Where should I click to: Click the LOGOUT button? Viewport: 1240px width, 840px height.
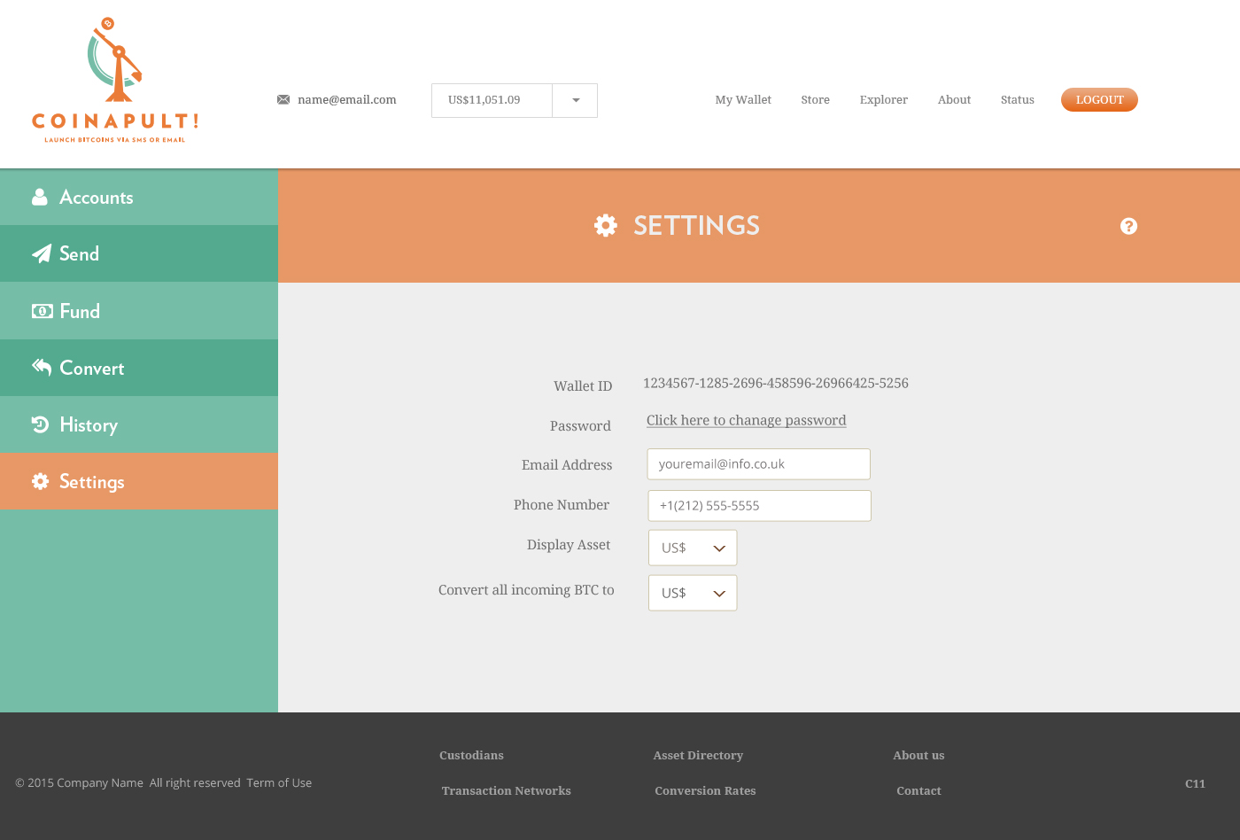[x=1099, y=100]
